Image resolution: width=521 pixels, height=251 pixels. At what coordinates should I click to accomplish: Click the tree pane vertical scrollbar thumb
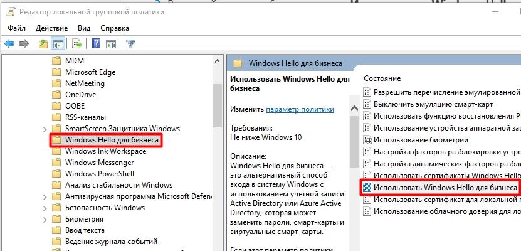pyautogui.click(x=218, y=105)
